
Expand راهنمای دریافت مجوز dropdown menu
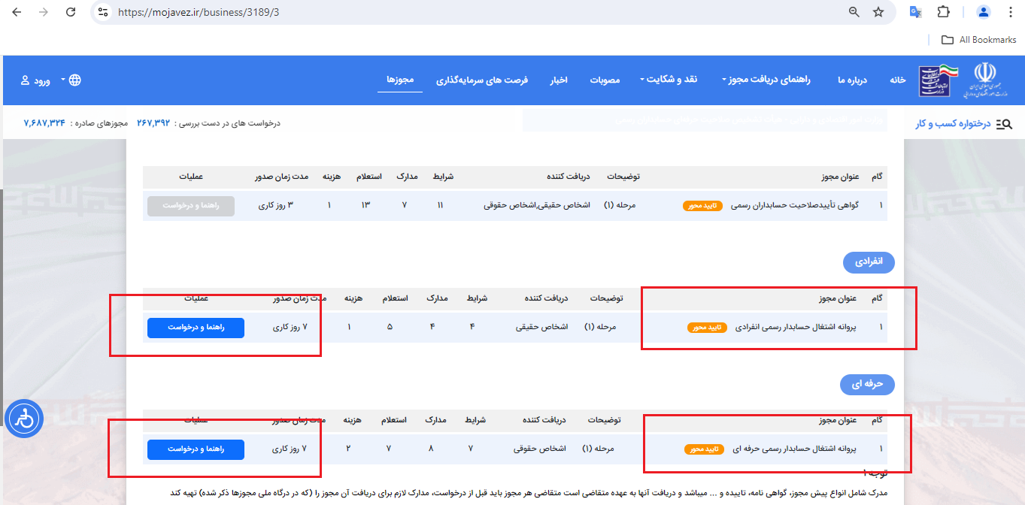pos(766,80)
